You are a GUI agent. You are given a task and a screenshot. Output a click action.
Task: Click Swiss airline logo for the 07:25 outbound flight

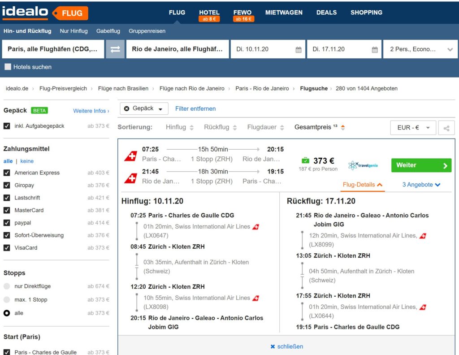pyautogui.click(x=130, y=156)
